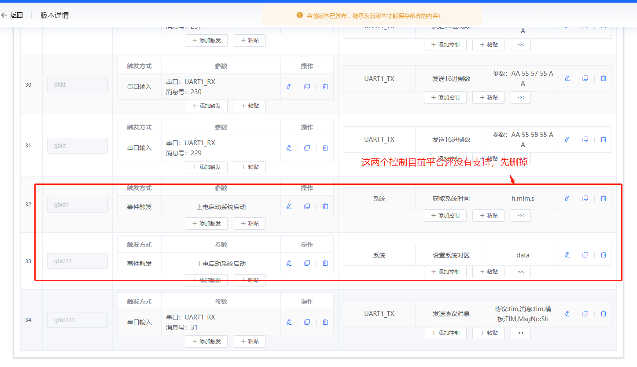Image resolution: width=637 pixels, height=367 pixels.
Task: Collapse row 33 control via << button
Action: 520,272
